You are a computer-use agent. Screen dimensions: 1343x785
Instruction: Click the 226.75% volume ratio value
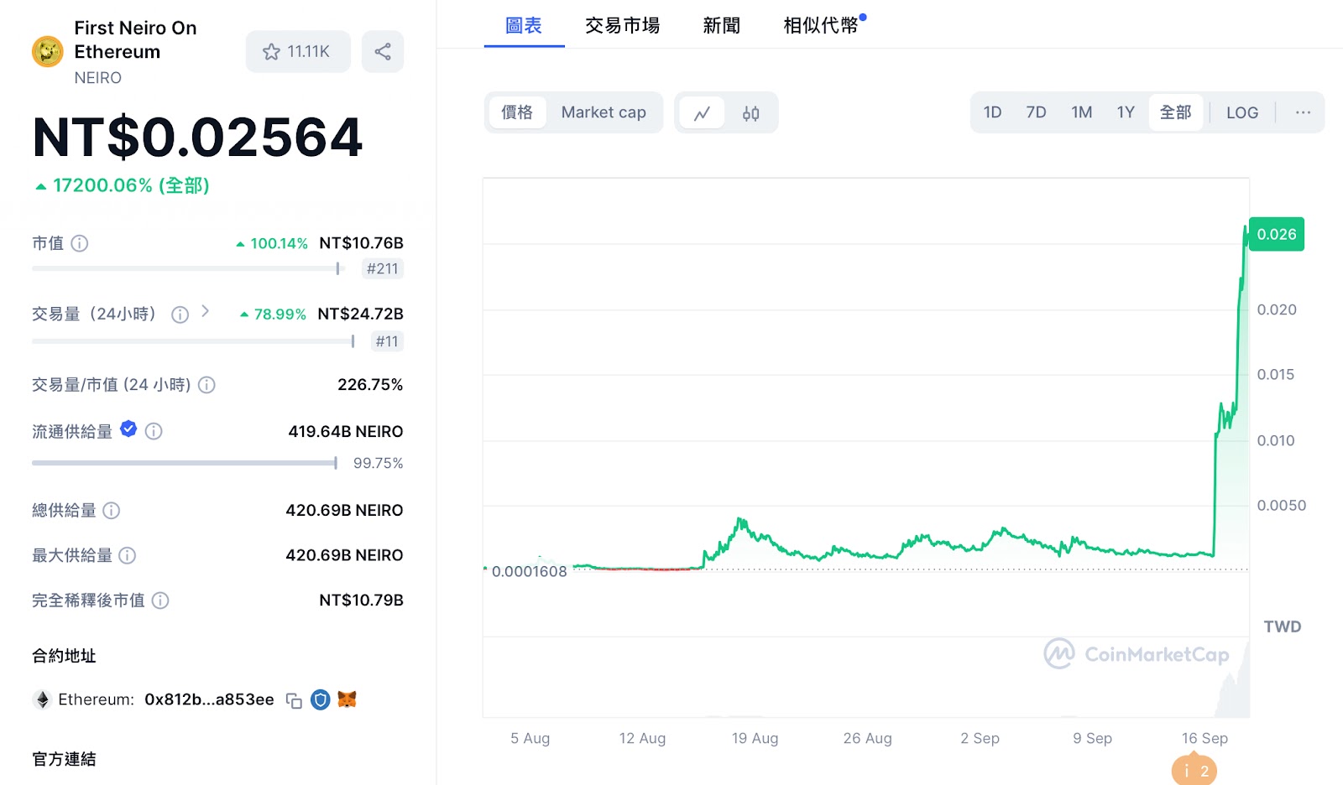tap(370, 385)
